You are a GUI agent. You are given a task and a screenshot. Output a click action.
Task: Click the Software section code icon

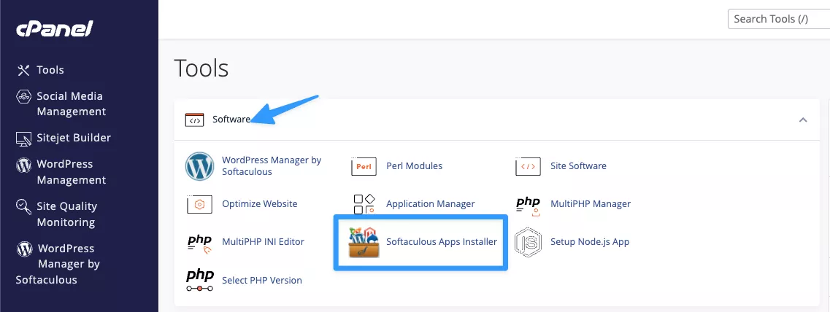coord(194,120)
